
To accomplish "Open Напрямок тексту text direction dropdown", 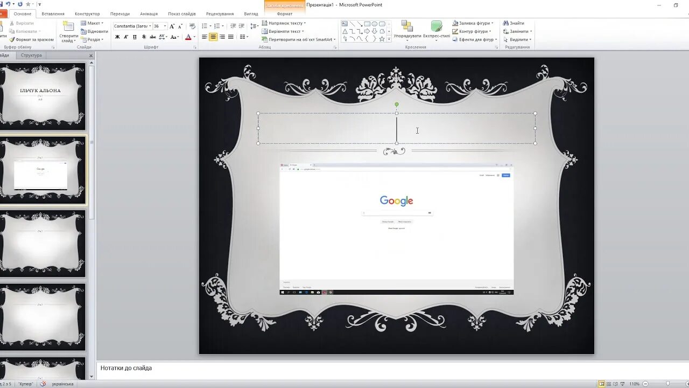I will click(284, 23).
